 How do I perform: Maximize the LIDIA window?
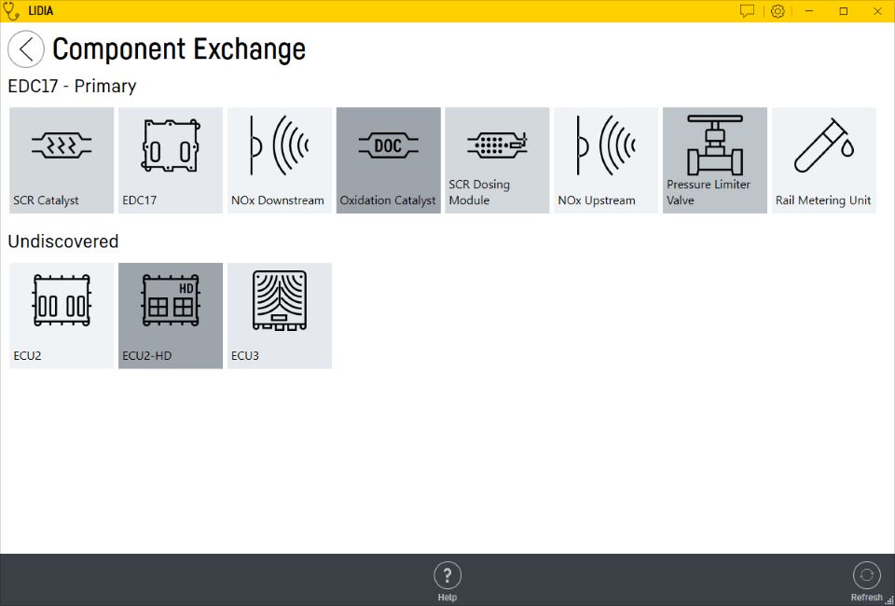click(x=844, y=11)
